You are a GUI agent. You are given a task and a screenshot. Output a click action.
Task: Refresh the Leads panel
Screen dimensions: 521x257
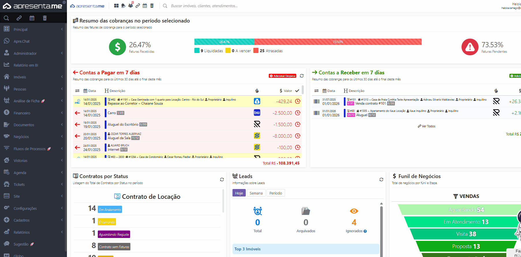tap(381, 179)
